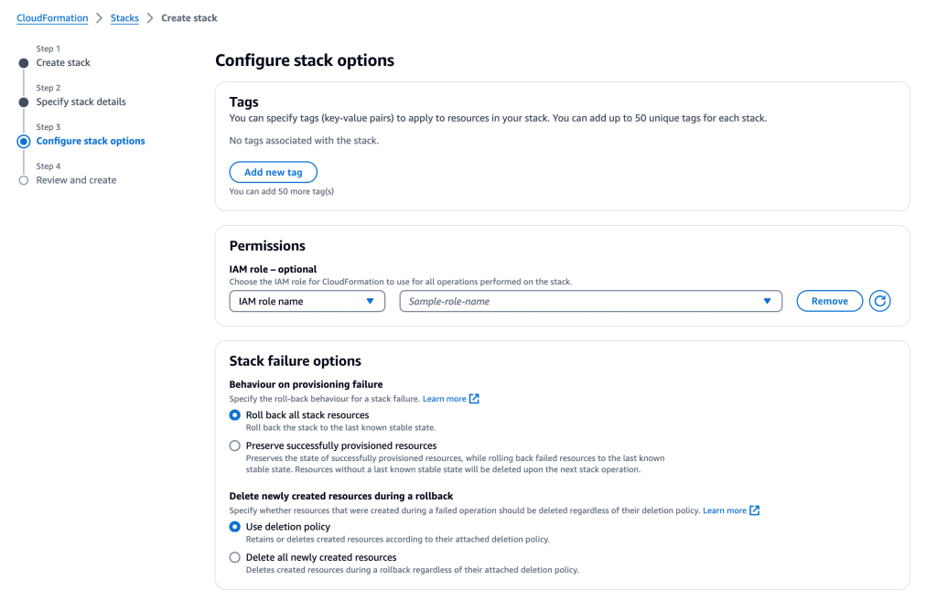Select "Preserve successfully provisioned resources"
The image size is (937, 601).
(x=234, y=445)
